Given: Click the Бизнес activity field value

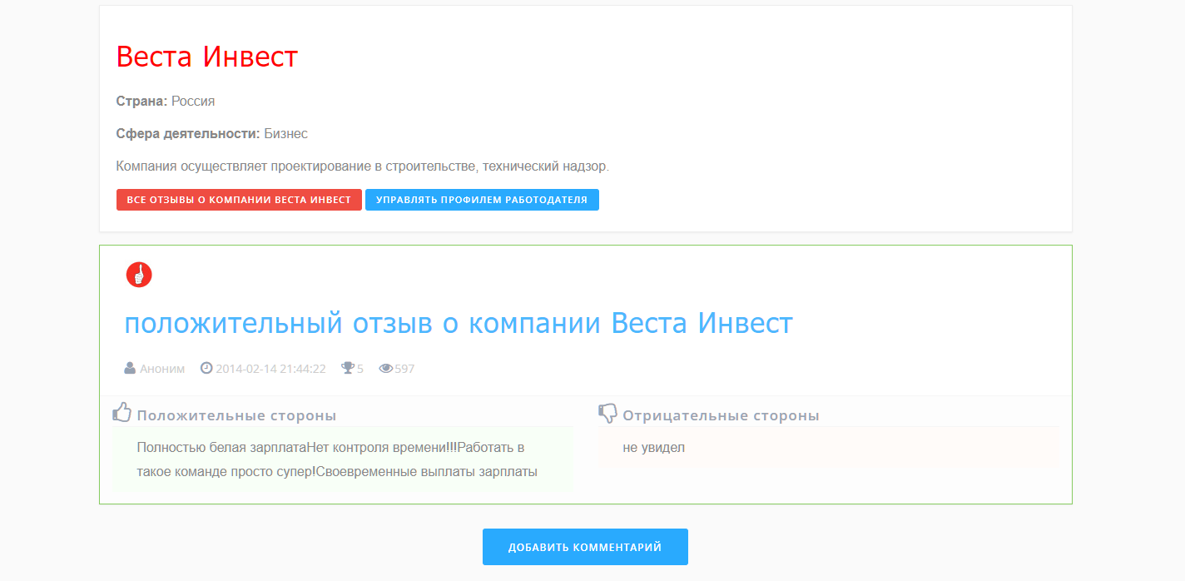Looking at the screenshot, I should coord(285,134).
